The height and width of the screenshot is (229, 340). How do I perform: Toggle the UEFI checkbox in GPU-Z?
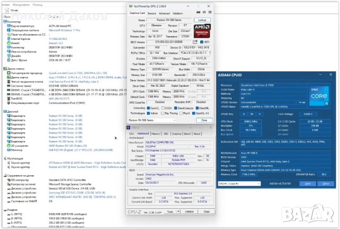pos(202,42)
